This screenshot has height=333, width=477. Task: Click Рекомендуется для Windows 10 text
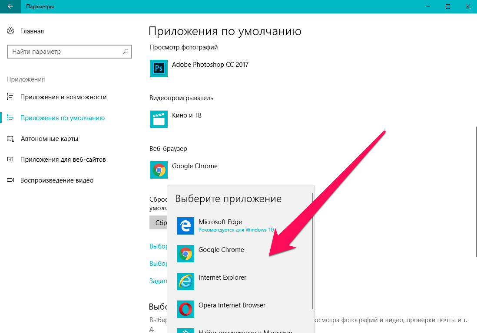pos(236,230)
